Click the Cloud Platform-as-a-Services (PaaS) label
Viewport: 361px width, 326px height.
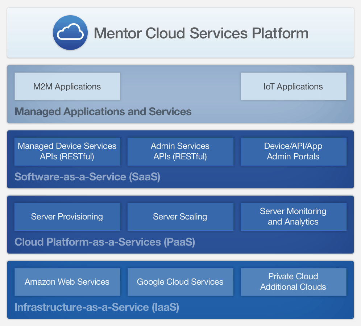coord(105,242)
